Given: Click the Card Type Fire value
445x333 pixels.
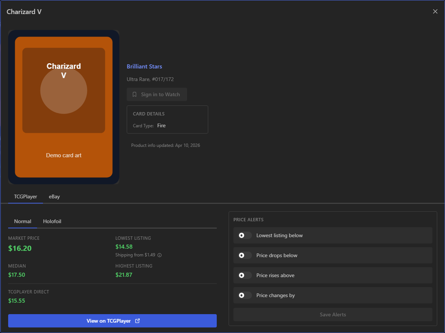Looking at the screenshot, I should [x=161, y=125].
